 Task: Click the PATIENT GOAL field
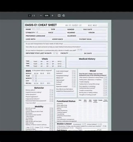tap(99, 39)
